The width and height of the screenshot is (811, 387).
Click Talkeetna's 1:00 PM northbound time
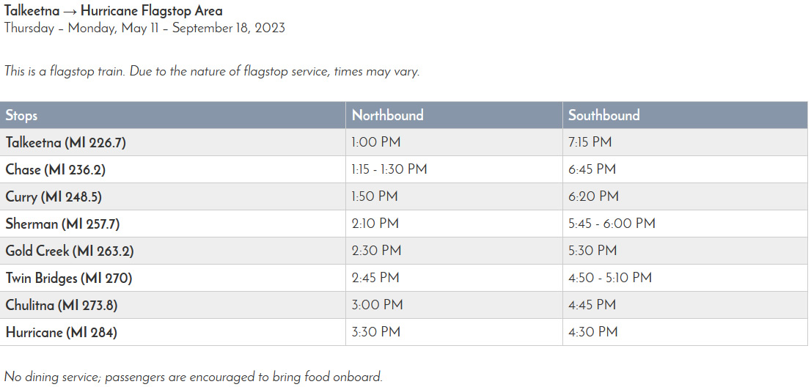click(x=376, y=142)
